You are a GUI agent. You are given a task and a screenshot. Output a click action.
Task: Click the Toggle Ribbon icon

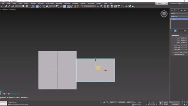[112, 6]
